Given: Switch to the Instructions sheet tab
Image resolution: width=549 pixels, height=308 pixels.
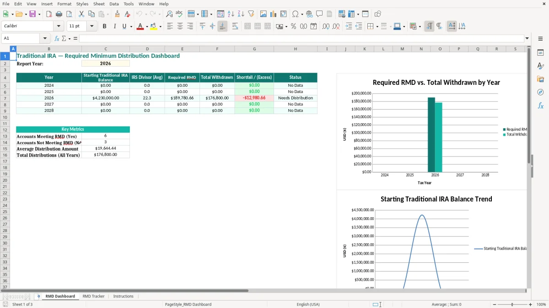Looking at the screenshot, I should tap(124, 296).
